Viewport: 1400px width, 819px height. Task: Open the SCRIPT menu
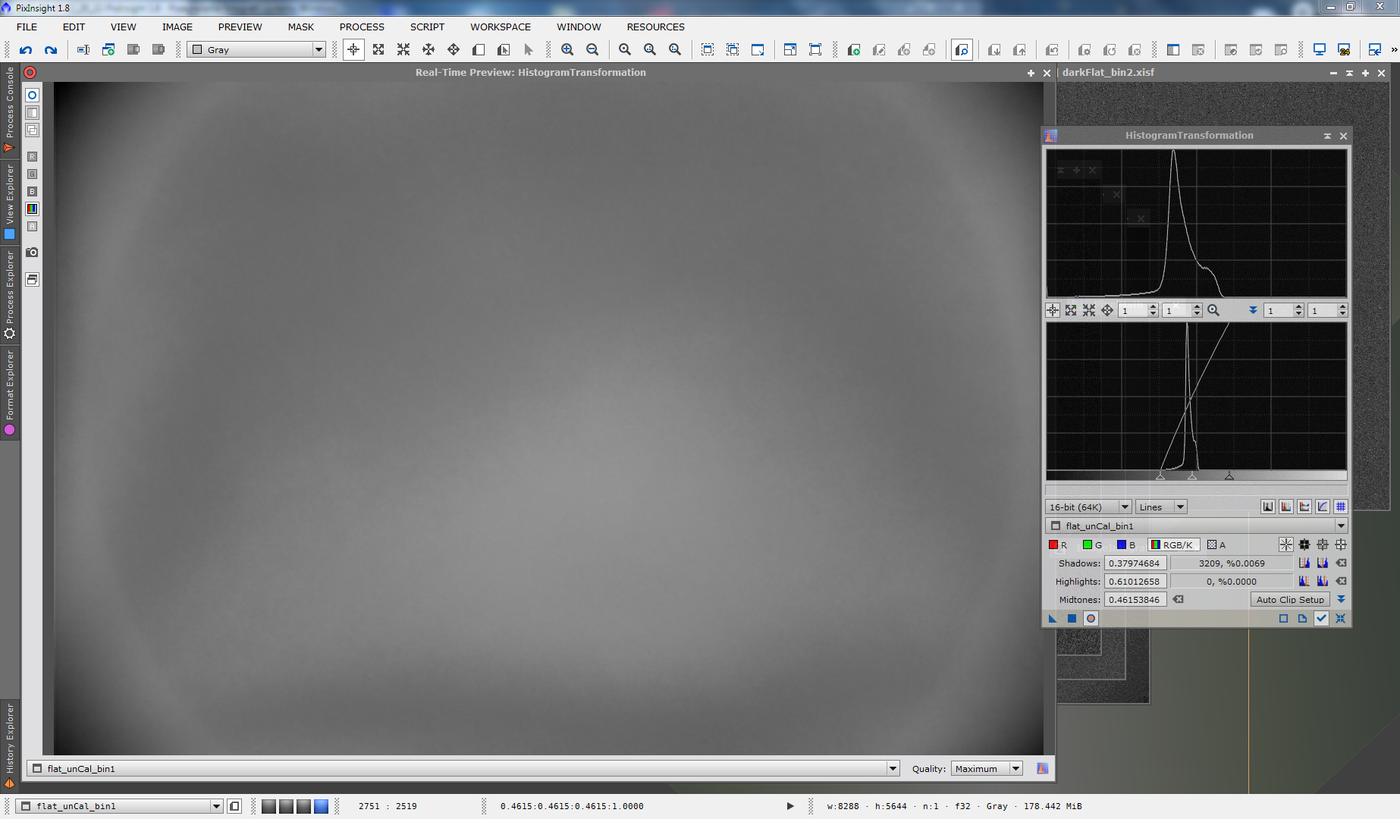tap(427, 27)
